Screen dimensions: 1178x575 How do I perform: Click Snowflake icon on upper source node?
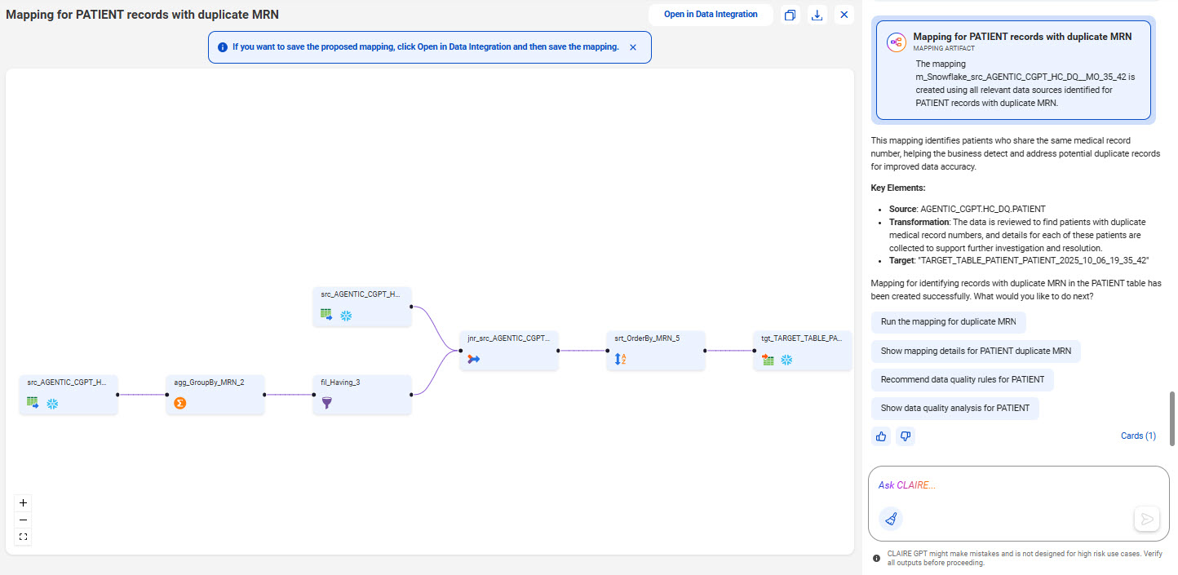[x=346, y=315]
